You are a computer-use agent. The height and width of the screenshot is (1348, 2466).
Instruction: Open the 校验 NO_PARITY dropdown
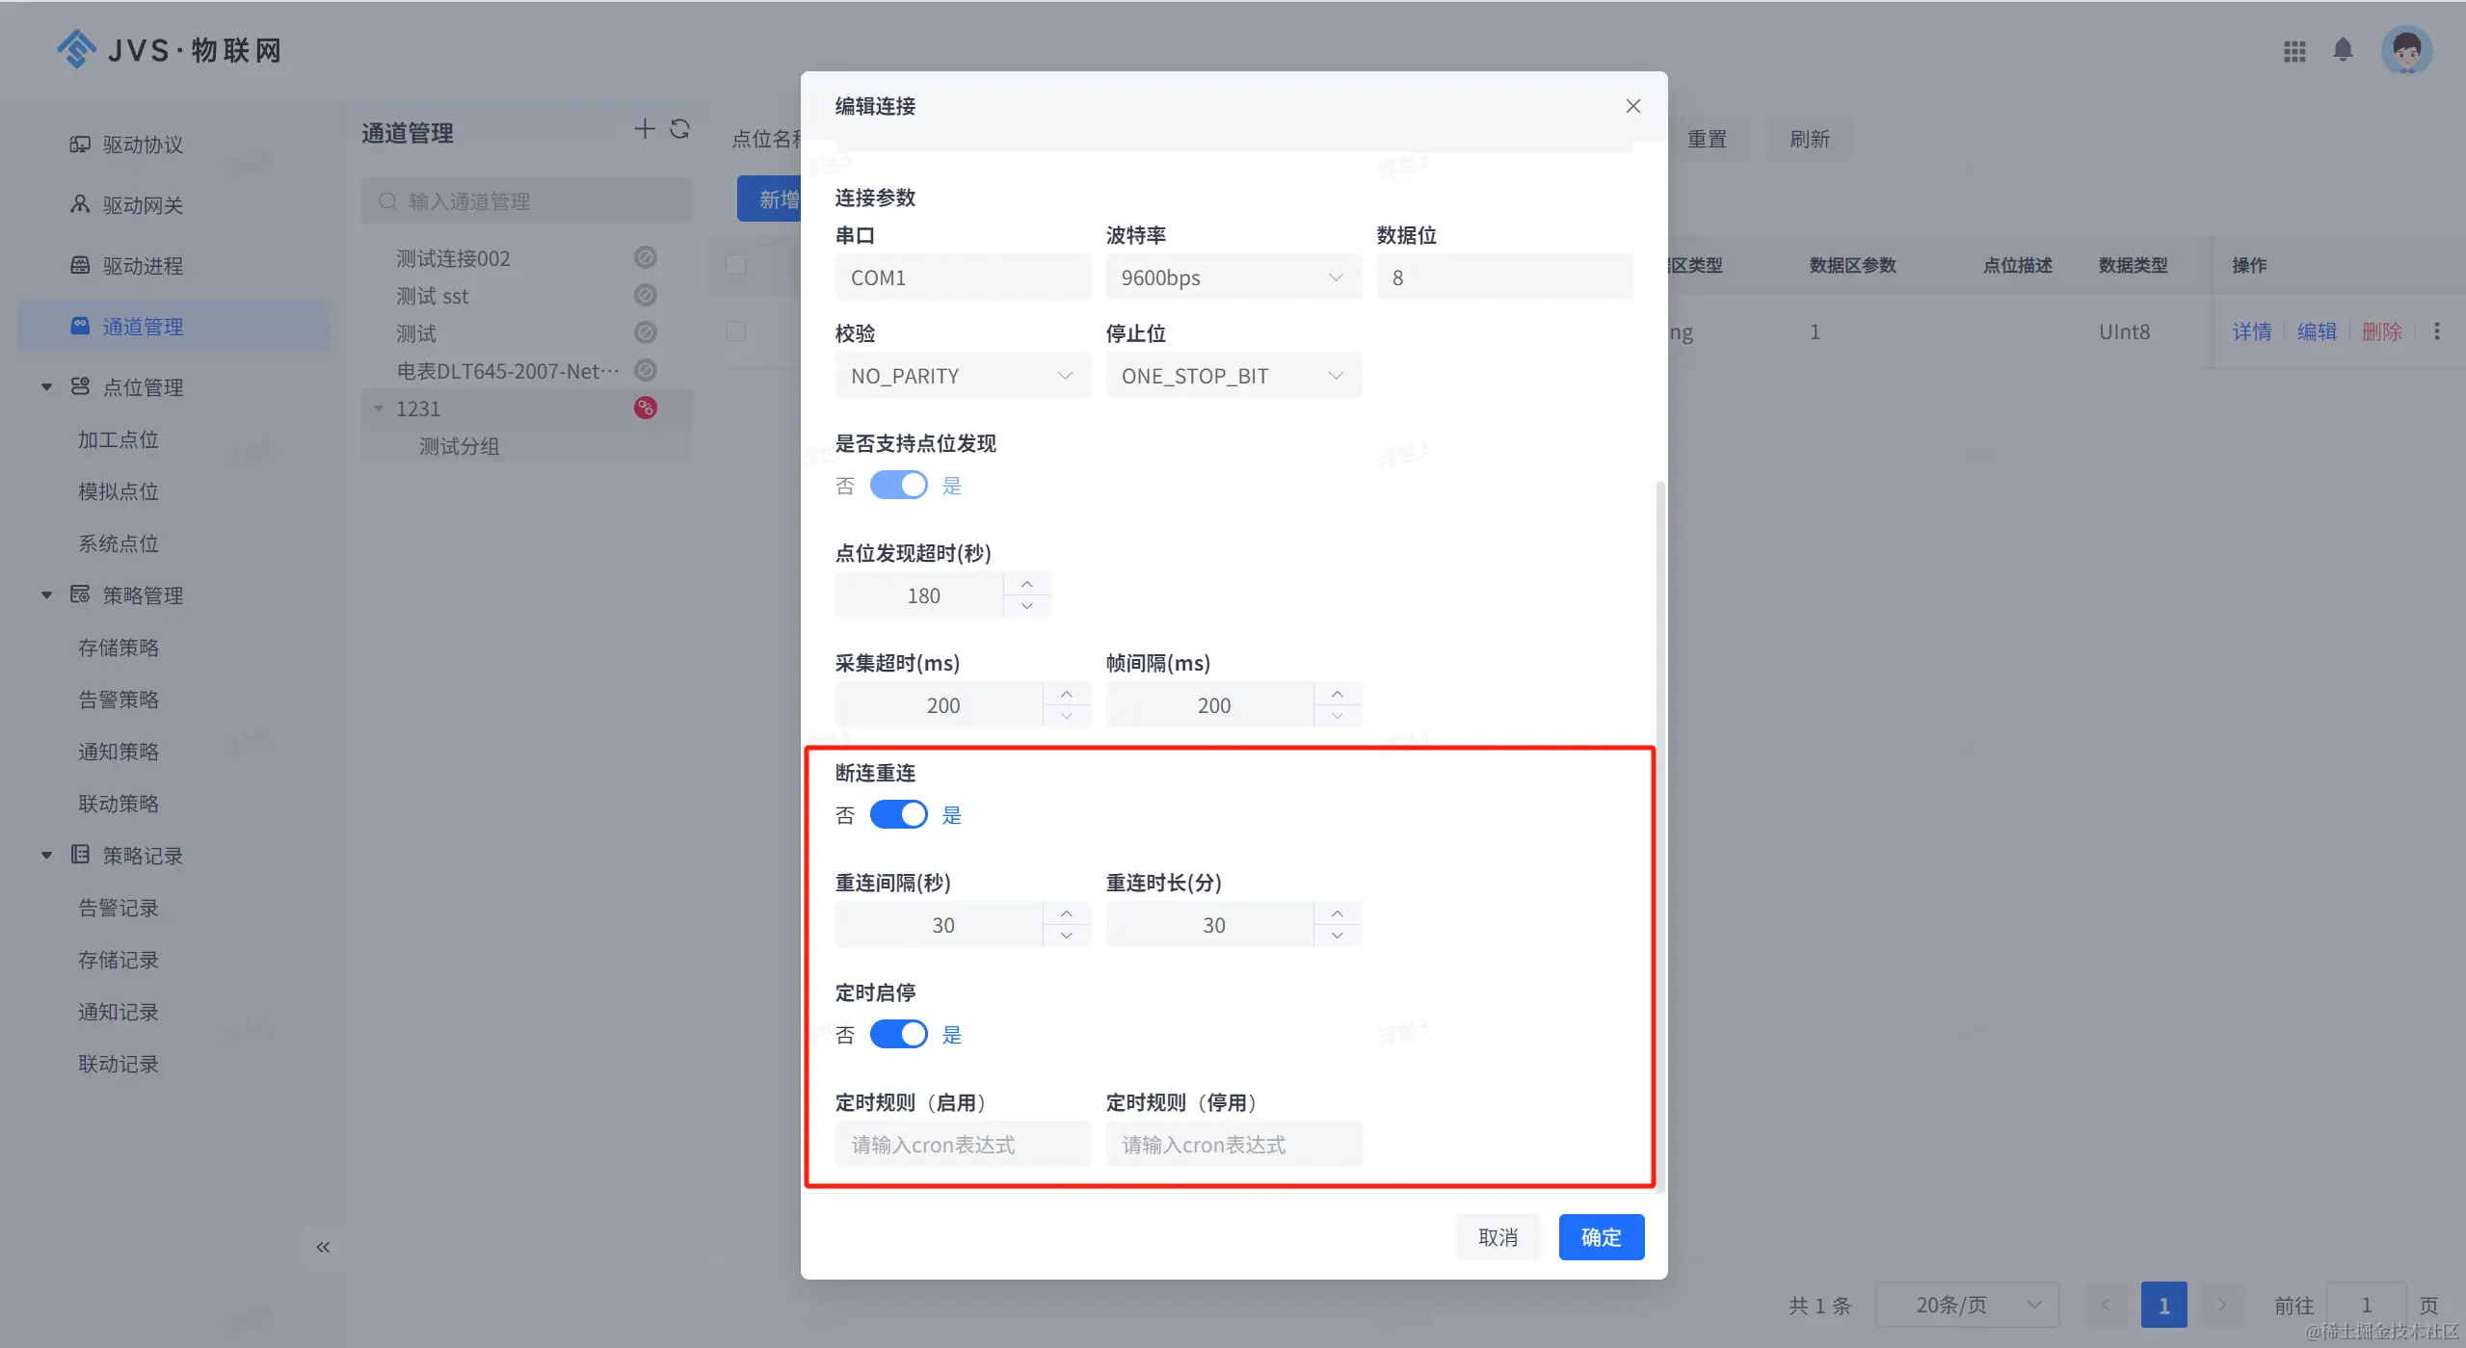point(962,376)
